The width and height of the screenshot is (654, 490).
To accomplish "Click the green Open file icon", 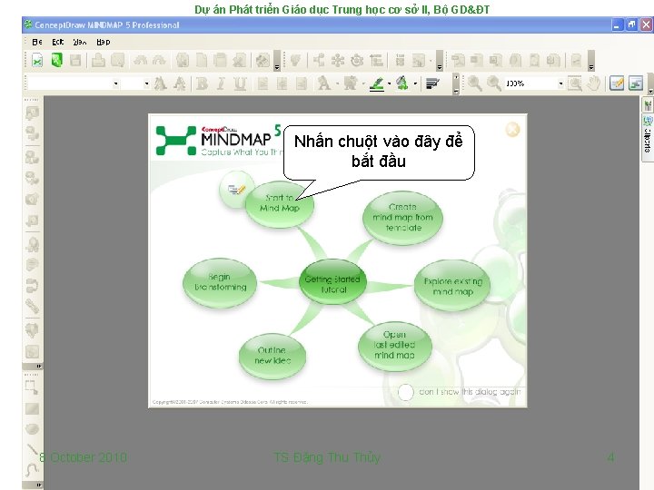I will pos(56,61).
